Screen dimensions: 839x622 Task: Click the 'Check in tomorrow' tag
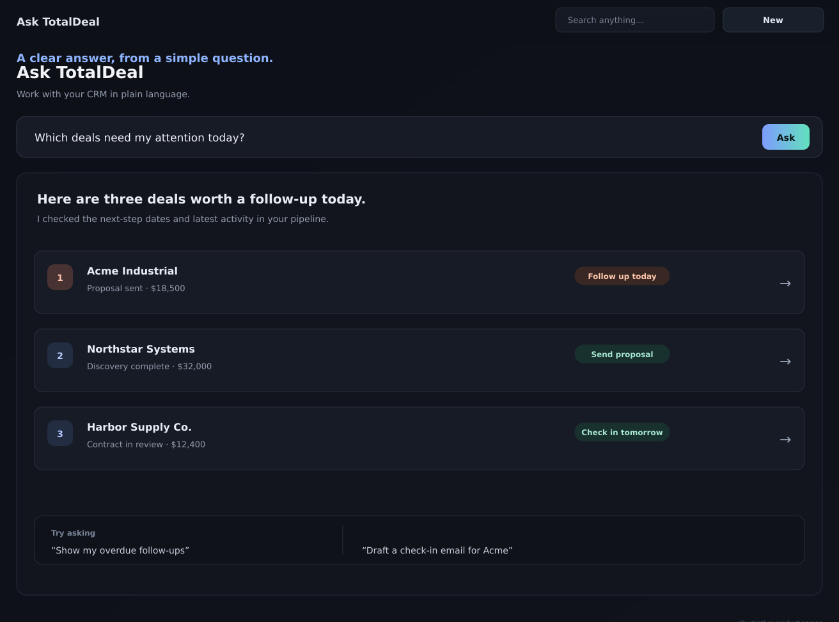point(622,432)
